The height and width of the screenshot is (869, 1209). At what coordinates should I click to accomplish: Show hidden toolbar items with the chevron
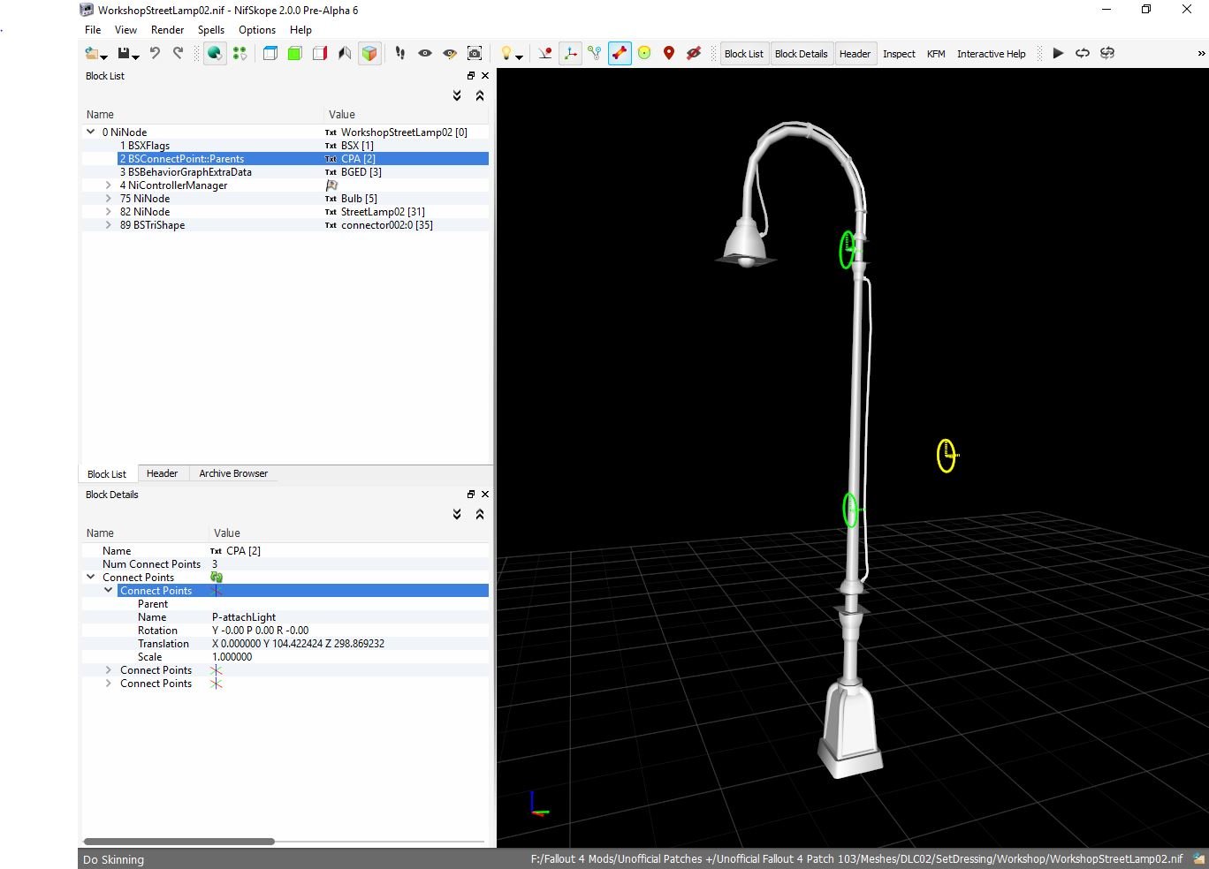(x=1201, y=54)
